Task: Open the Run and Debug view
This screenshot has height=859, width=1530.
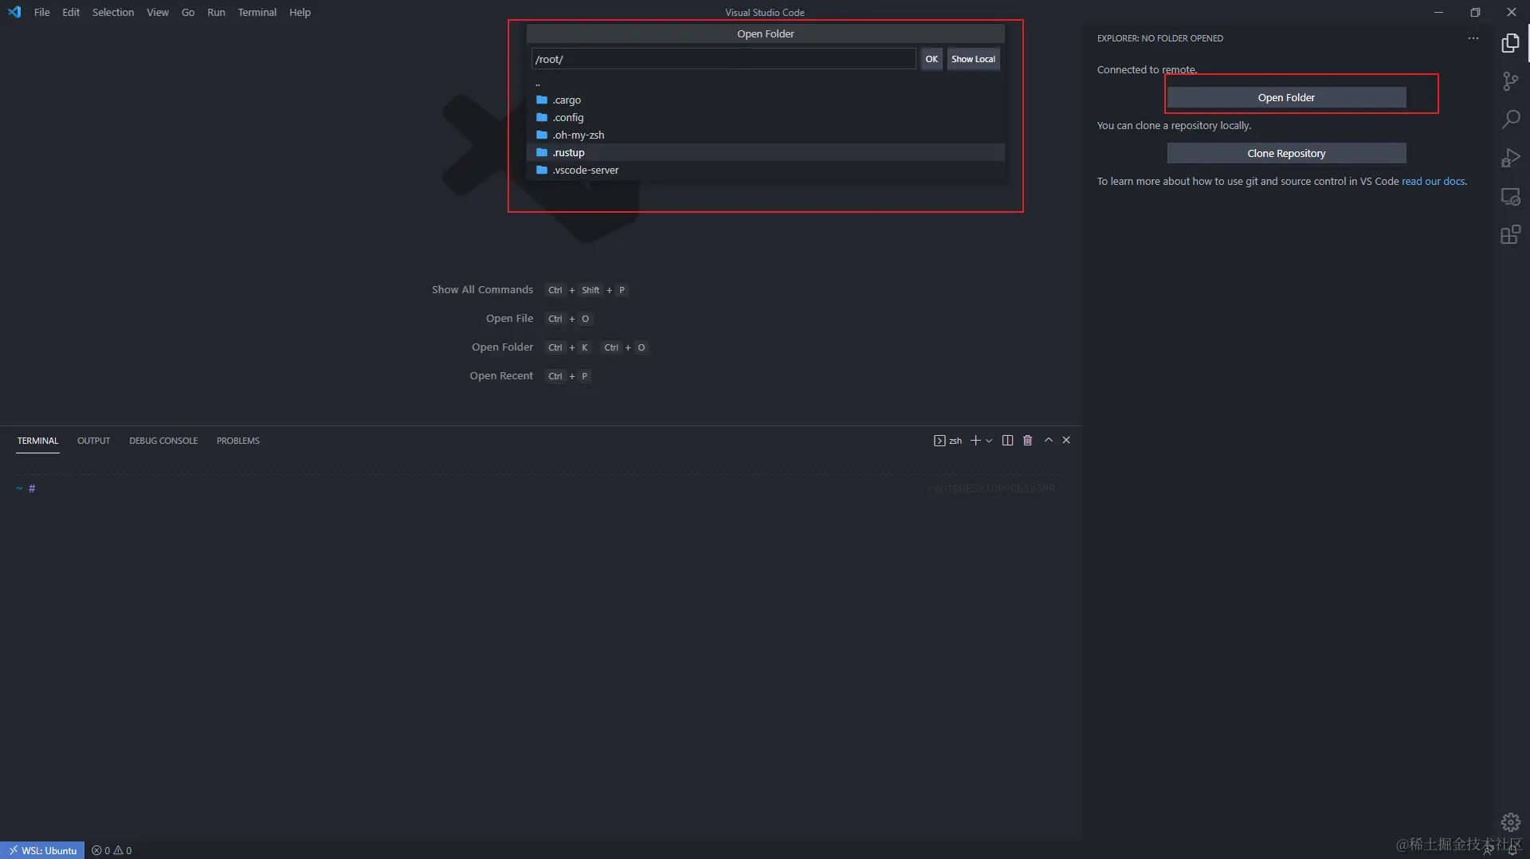Action: pos(1510,158)
